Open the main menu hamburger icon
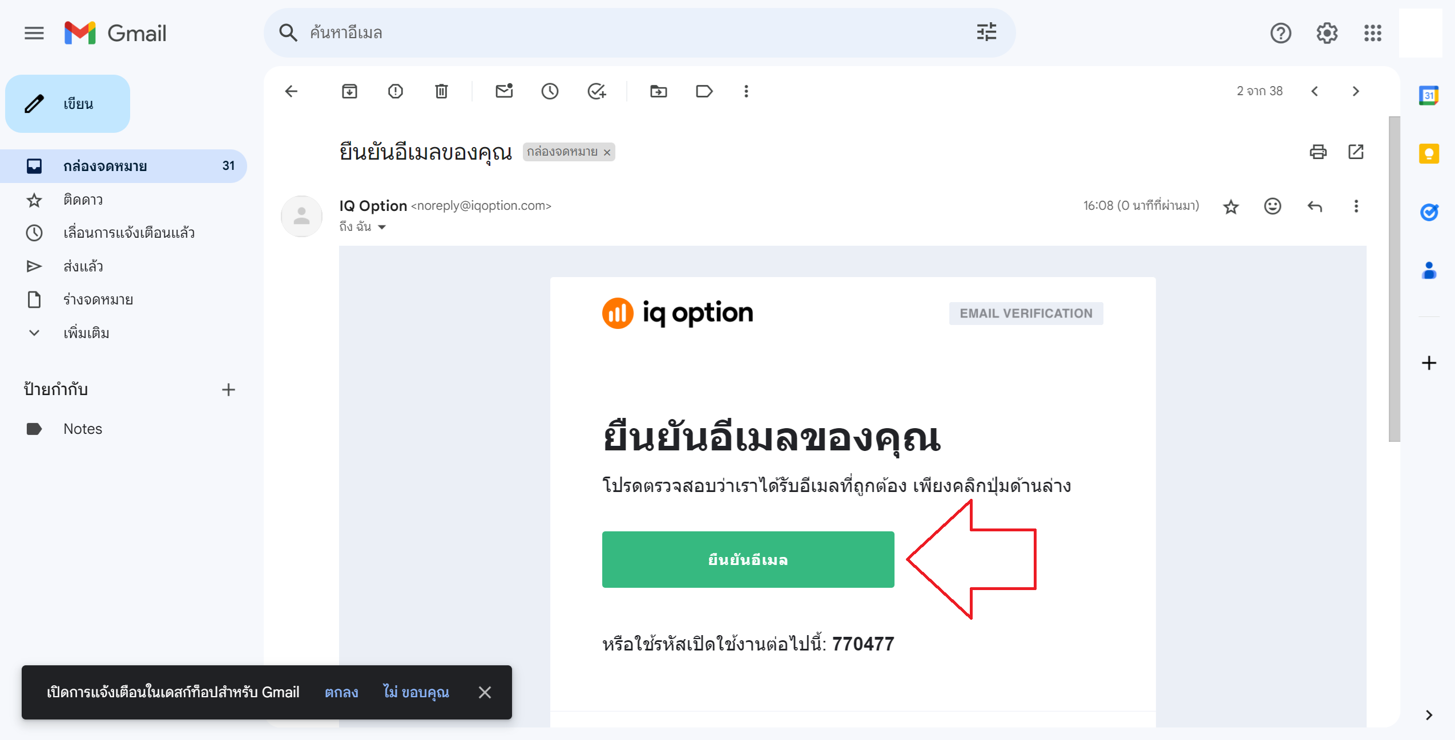Screen dimensions: 1455x740 [x=34, y=33]
